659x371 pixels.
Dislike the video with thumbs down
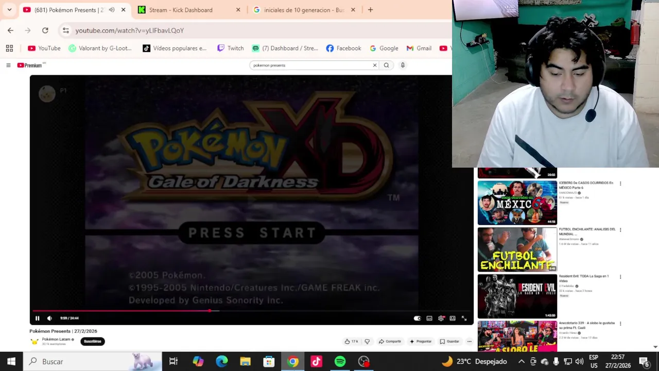[x=367, y=341]
